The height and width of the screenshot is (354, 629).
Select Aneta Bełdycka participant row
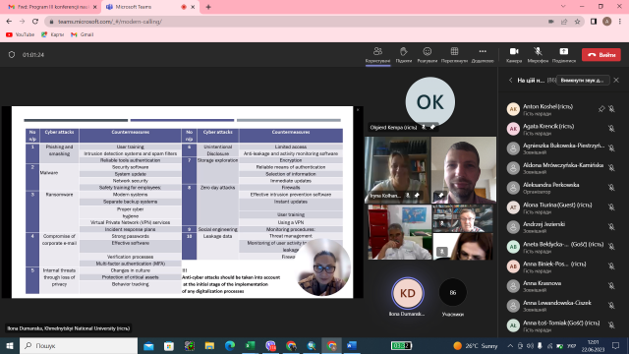(561, 247)
